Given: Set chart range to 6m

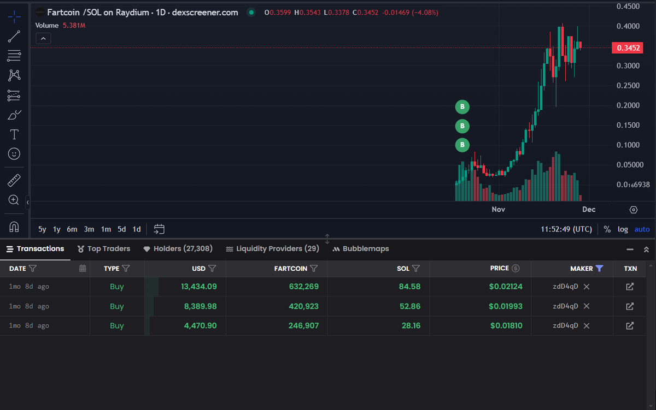Looking at the screenshot, I should tap(72, 229).
